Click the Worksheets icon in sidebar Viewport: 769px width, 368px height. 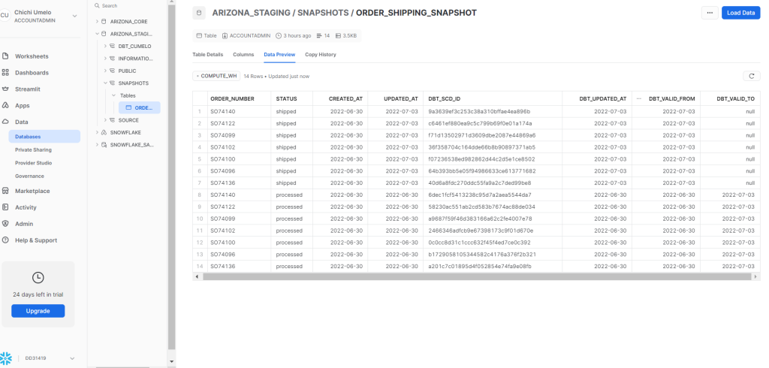click(x=5, y=56)
